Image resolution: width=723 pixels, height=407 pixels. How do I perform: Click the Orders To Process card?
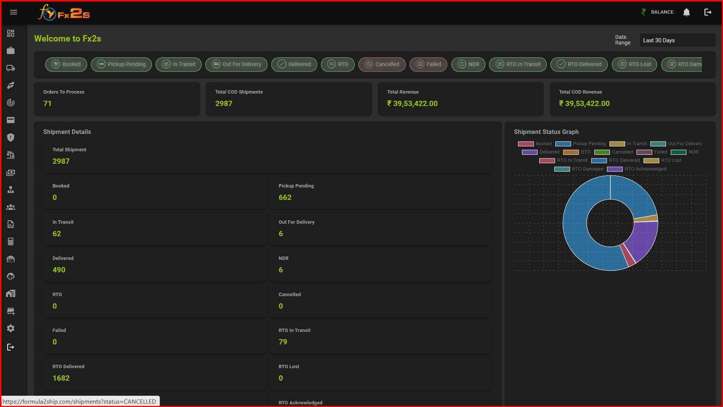tap(117, 99)
